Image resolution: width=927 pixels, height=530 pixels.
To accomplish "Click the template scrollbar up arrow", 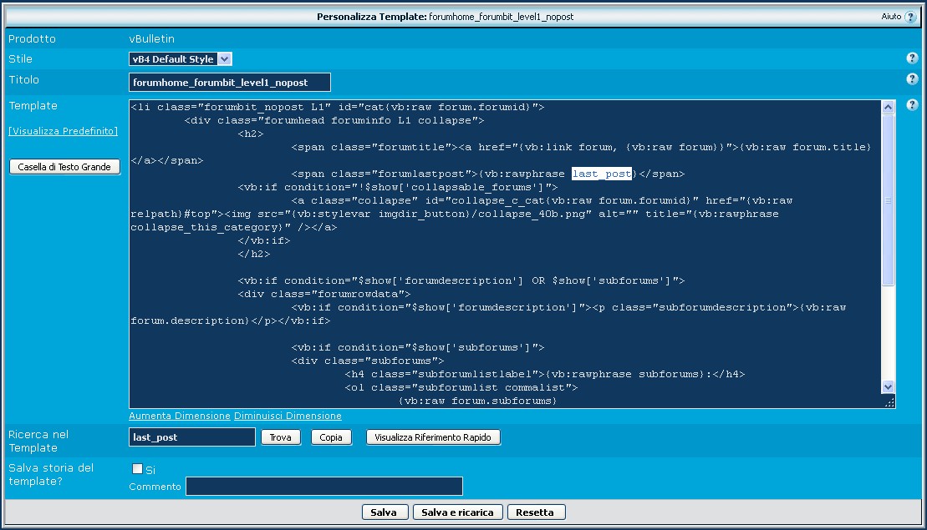I will coord(888,108).
